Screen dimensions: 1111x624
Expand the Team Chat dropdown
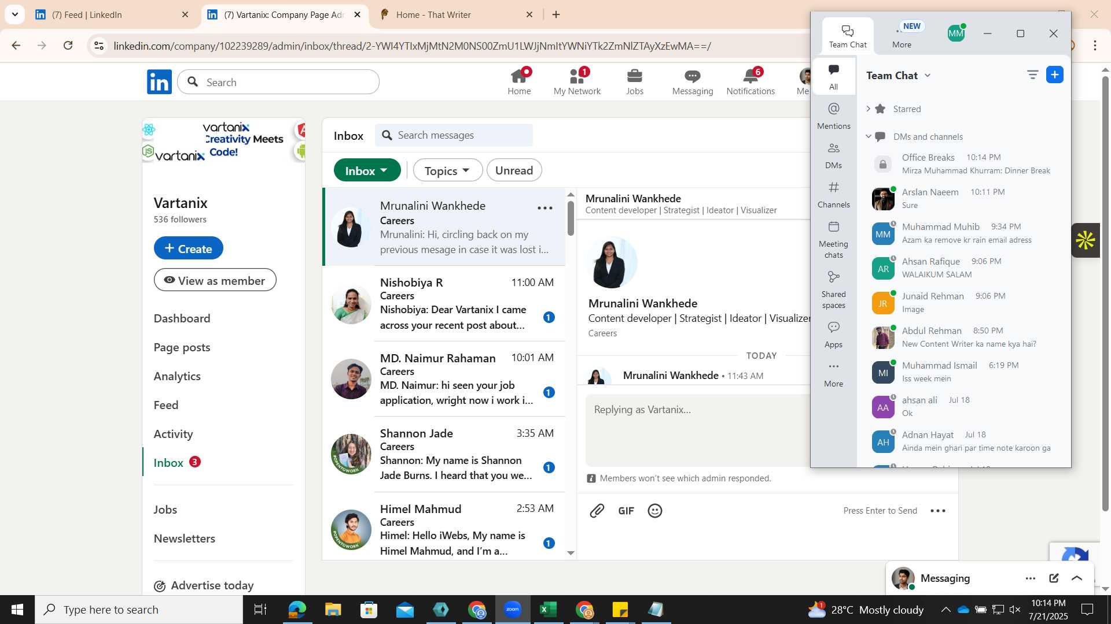(928, 76)
